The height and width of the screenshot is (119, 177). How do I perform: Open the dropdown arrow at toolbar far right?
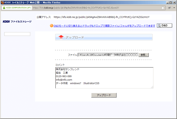tap(173, 8)
